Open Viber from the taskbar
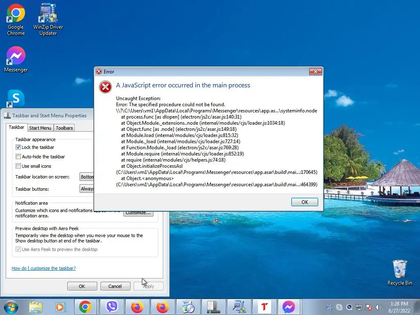This screenshot has height=315, width=420. pos(112,307)
